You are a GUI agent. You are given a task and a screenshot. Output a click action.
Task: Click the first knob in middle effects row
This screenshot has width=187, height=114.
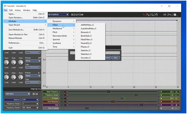pyautogui.click(x=7, y=62)
